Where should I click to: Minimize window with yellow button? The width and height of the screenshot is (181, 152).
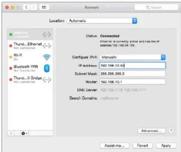point(13,8)
